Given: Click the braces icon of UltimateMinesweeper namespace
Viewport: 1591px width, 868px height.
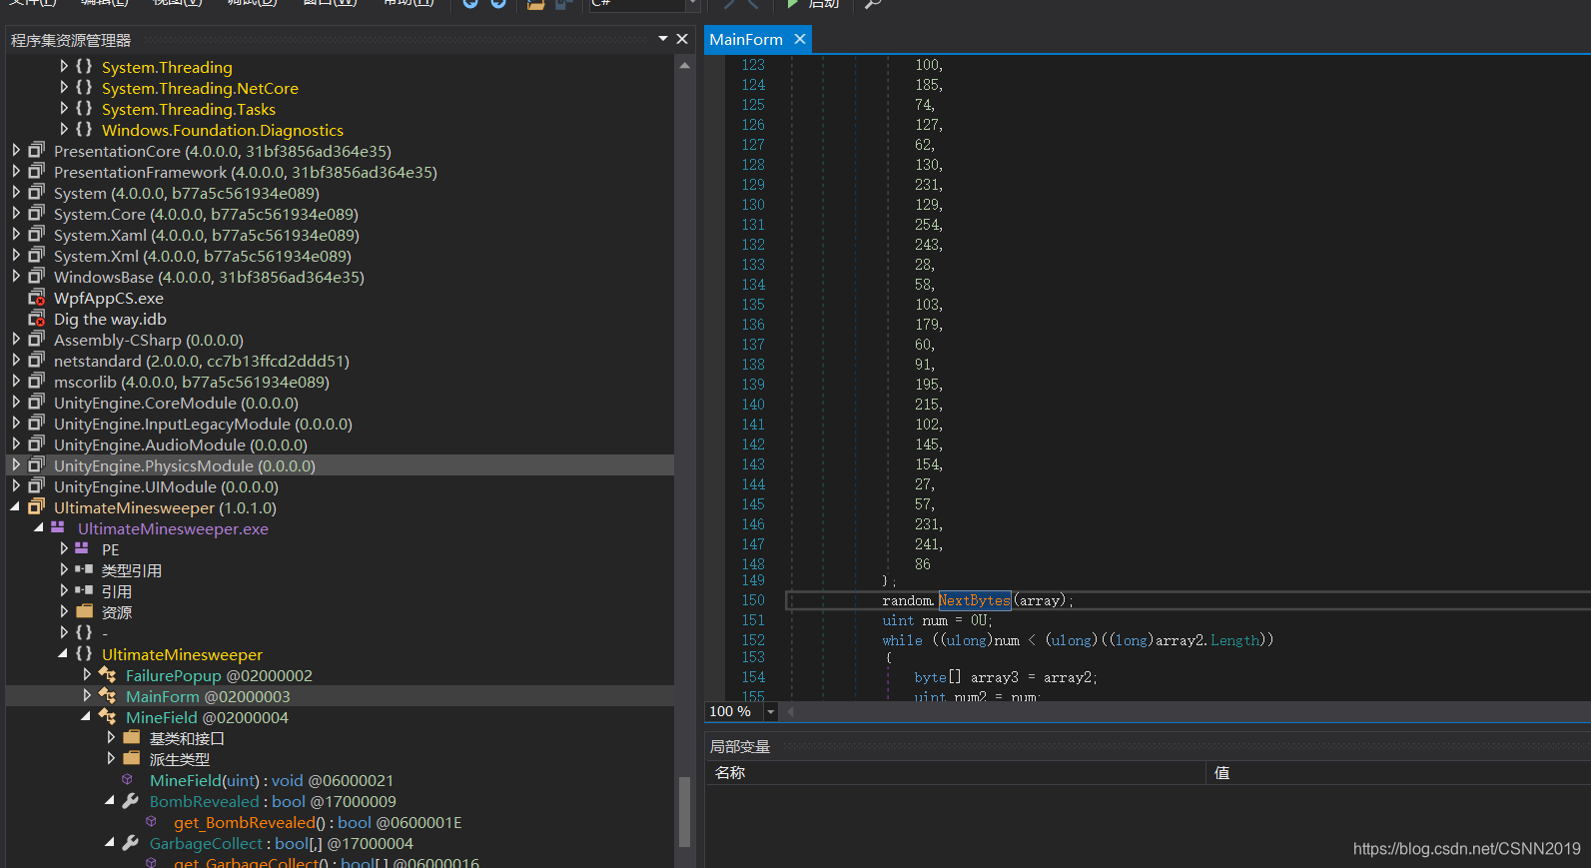Looking at the screenshot, I should [x=84, y=653].
